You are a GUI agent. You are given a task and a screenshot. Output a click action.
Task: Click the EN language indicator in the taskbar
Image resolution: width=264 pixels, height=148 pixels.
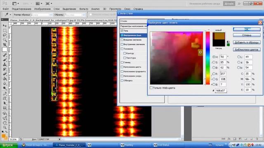(210, 145)
